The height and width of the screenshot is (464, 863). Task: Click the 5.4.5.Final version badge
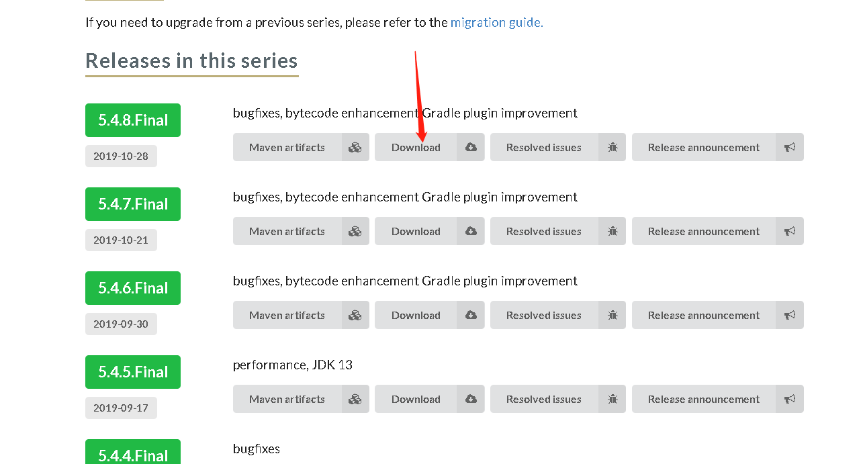coord(133,372)
